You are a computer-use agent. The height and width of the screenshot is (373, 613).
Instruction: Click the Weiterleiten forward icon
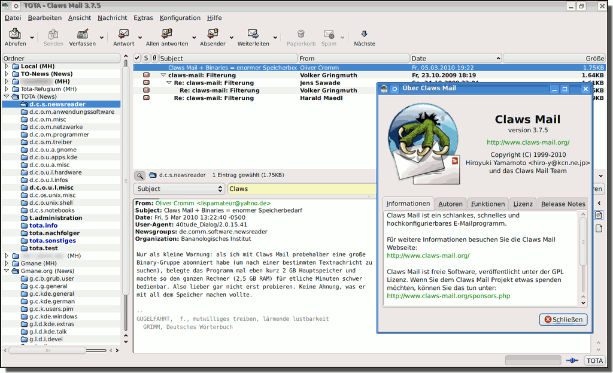[253, 34]
